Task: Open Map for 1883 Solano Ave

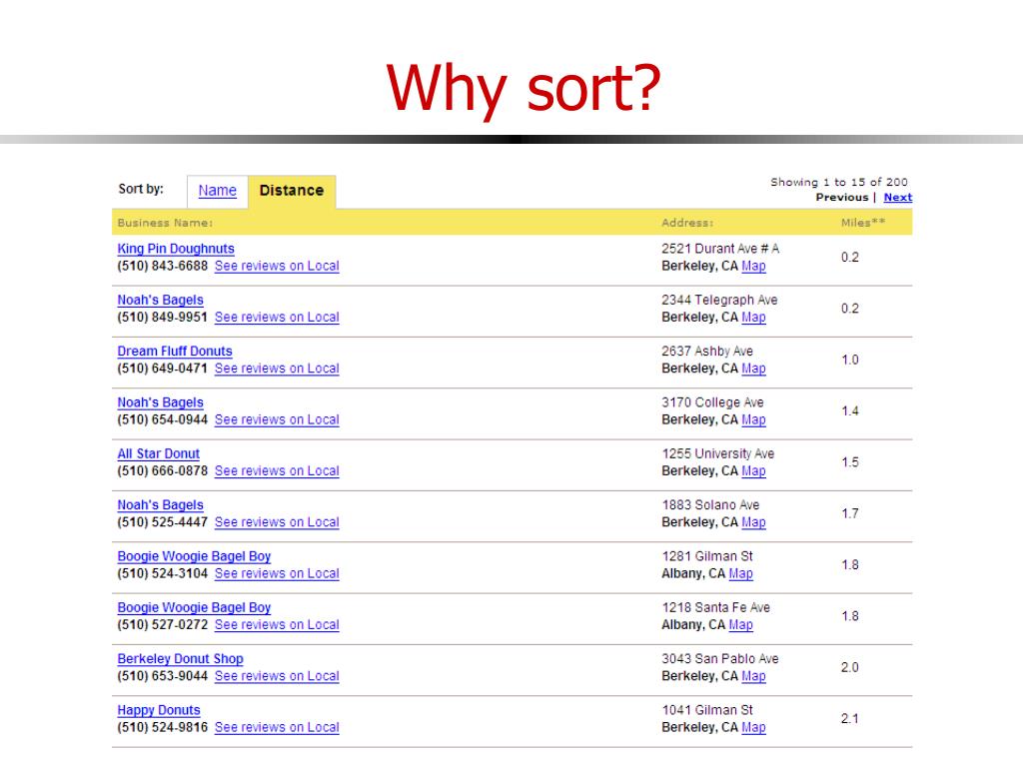Action: 753,522
